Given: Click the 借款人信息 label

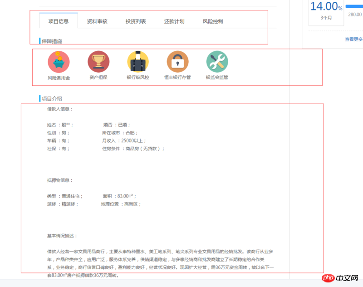Looking at the screenshot, I should point(60,109).
